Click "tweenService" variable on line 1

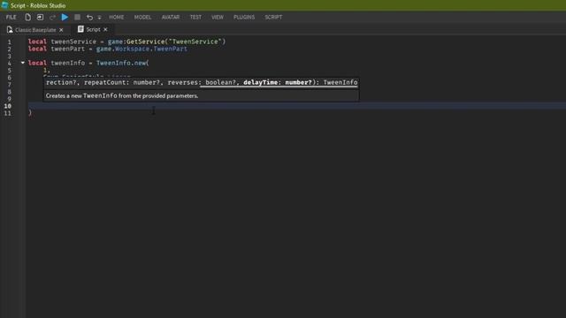73,42
